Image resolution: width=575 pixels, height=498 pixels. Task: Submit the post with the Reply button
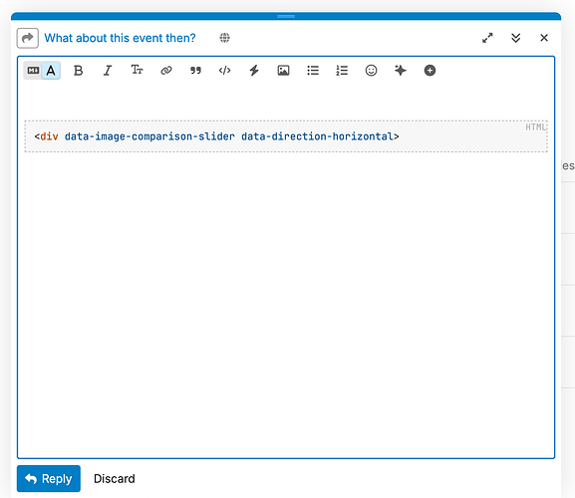pos(49,479)
